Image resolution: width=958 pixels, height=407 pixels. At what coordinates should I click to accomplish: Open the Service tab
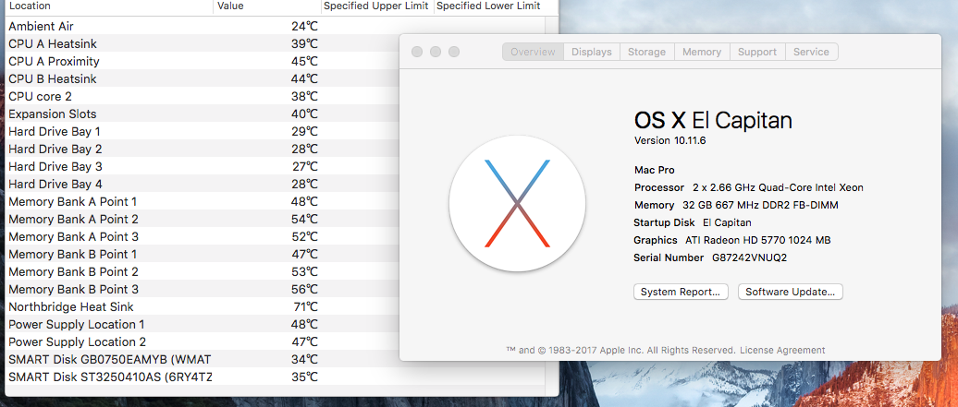[811, 52]
